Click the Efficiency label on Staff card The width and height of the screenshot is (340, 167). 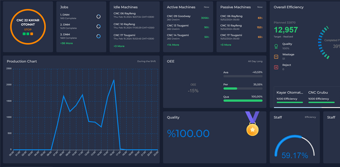[310, 117]
